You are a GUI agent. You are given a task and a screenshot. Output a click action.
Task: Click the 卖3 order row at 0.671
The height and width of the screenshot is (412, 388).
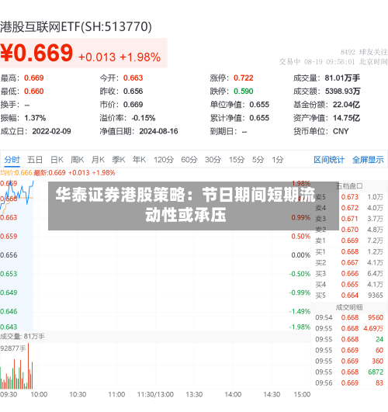[349, 219]
